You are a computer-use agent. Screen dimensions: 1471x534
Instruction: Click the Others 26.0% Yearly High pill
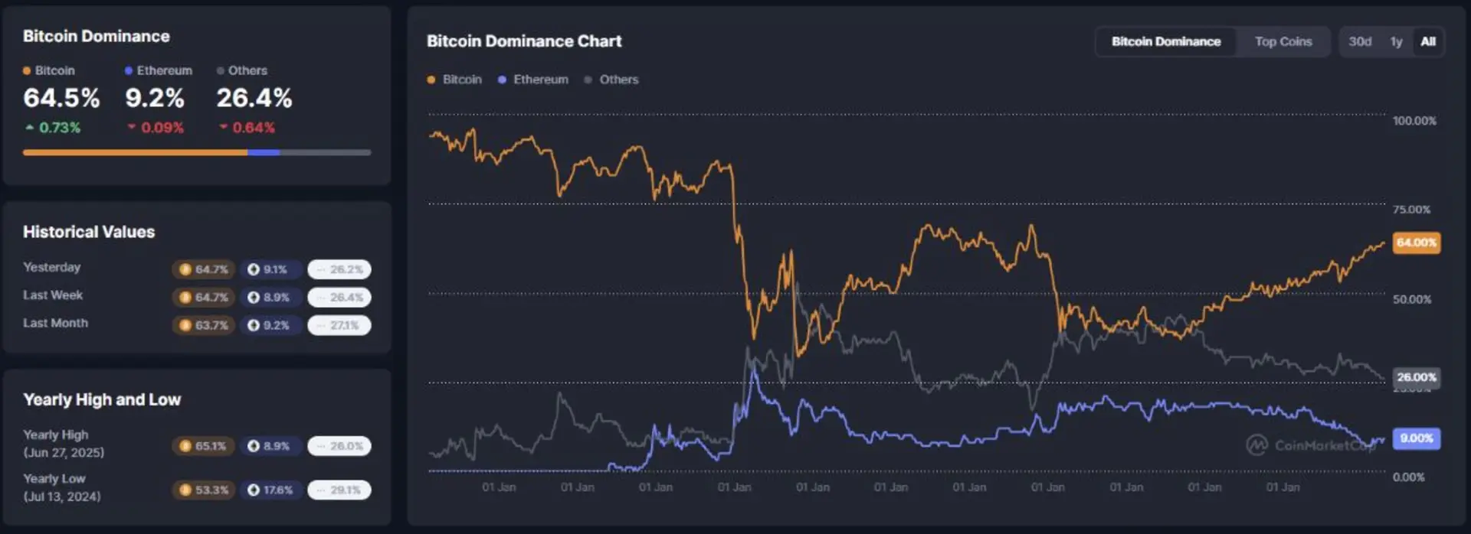339,446
